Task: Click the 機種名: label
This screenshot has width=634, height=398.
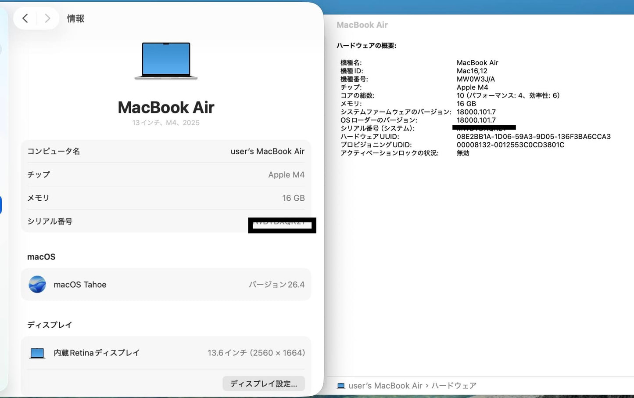Action: [x=351, y=63]
